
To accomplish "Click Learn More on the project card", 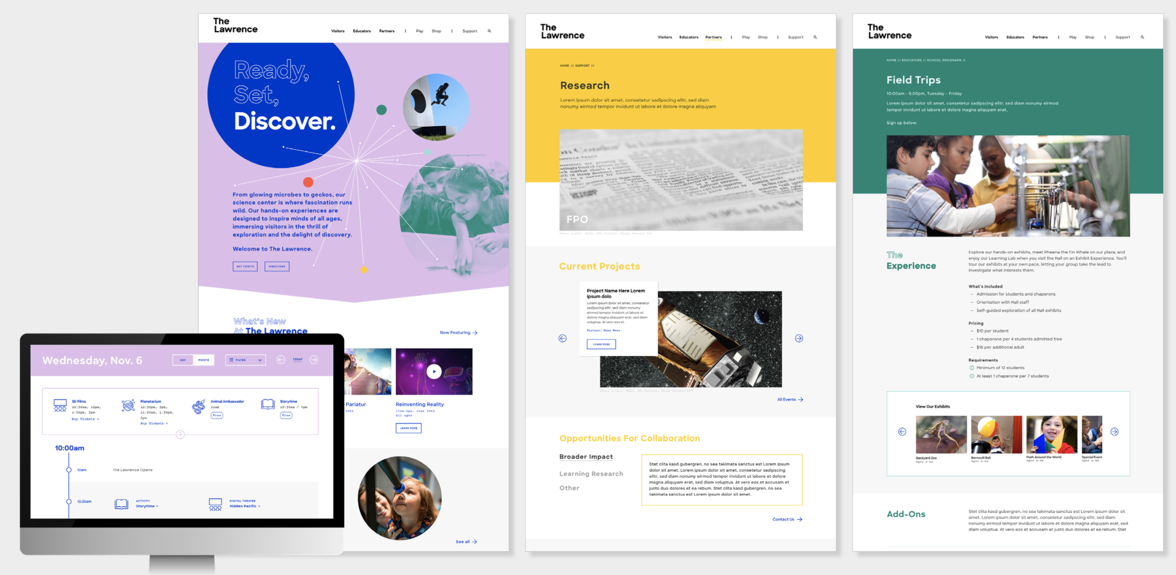I will point(601,344).
